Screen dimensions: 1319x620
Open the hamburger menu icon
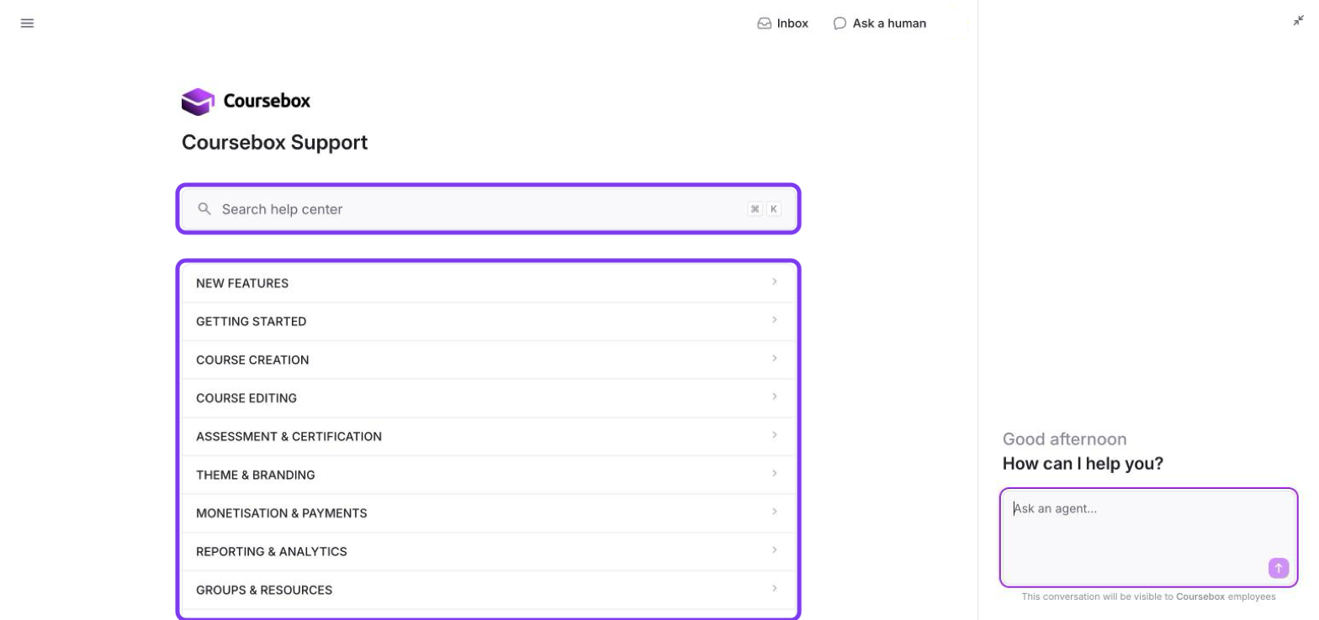(x=27, y=24)
